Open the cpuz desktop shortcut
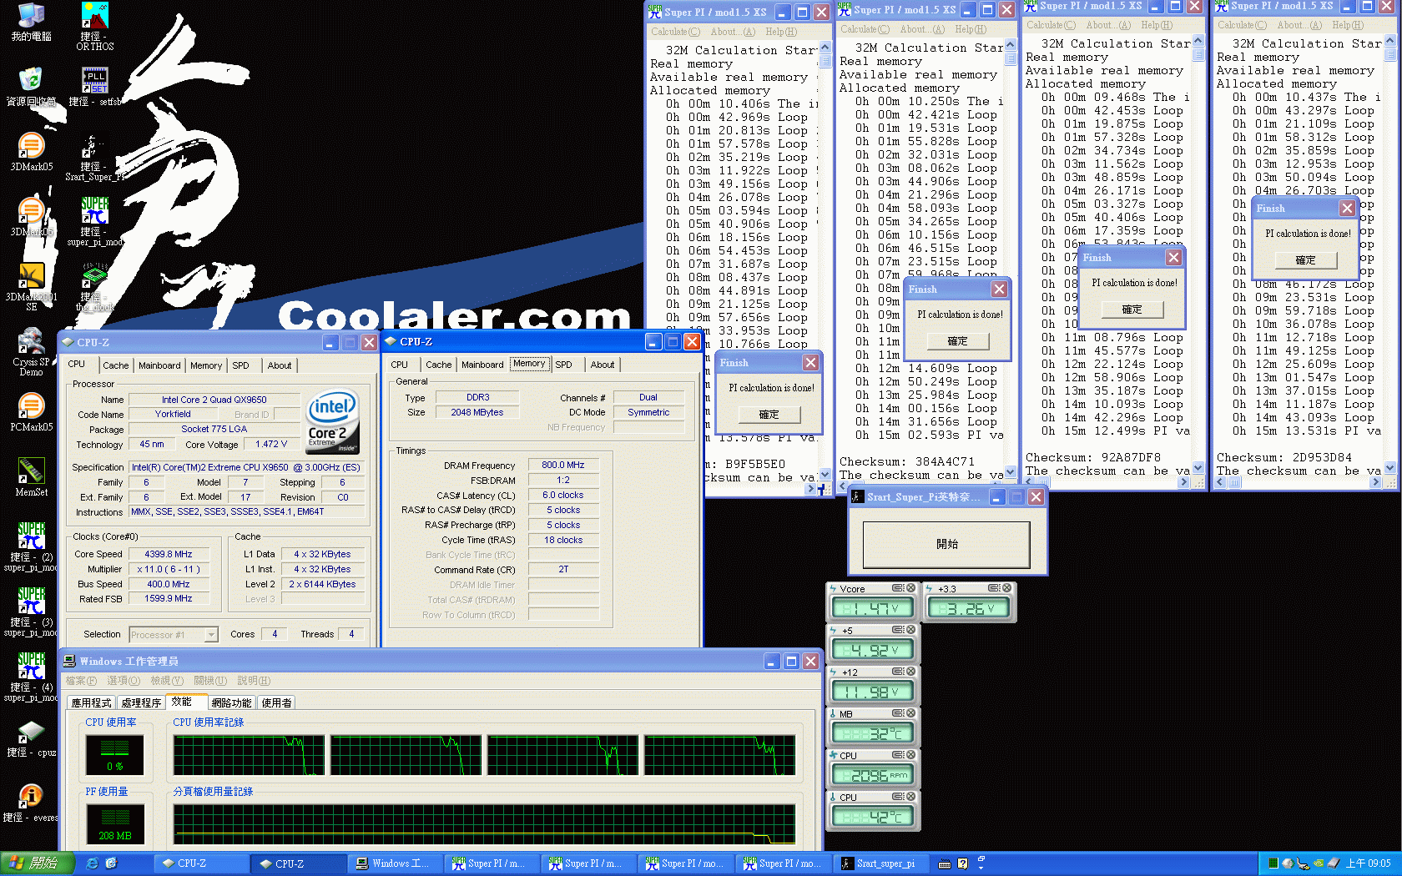The height and width of the screenshot is (876, 1402). coord(31,738)
